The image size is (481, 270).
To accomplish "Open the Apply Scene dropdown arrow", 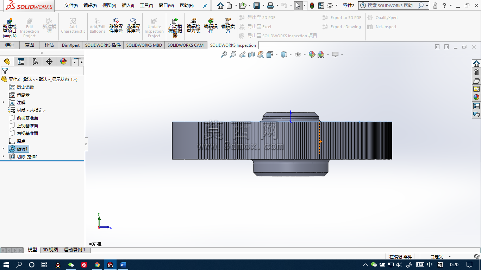I will tap(328, 54).
